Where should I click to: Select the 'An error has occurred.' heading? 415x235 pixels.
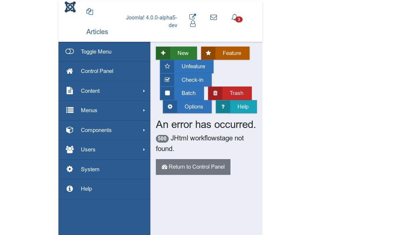coord(205,124)
